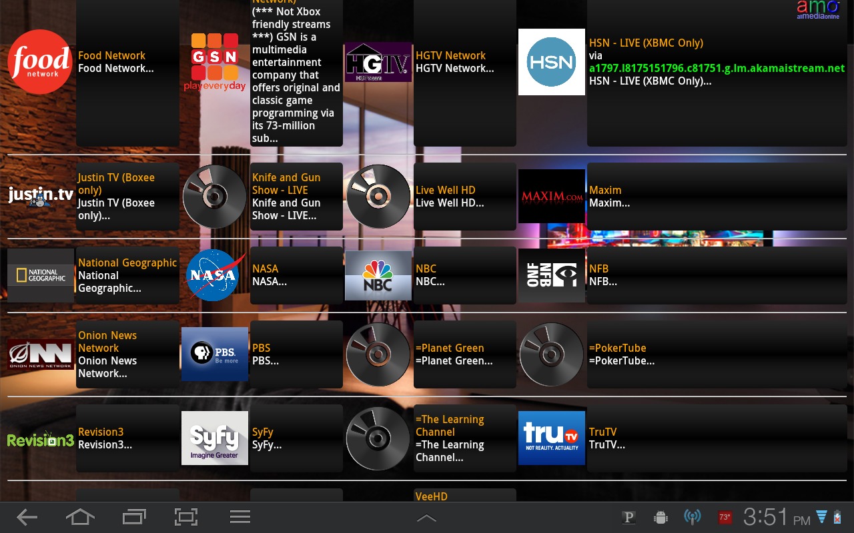This screenshot has width=854, height=533.
Task: Select the NBC peacock logo
Action: point(378,275)
